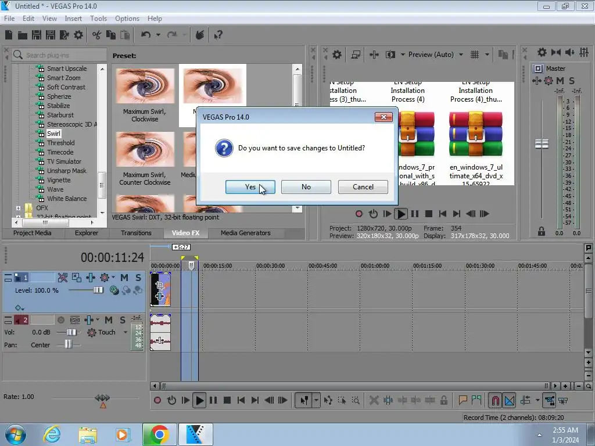Click the Save As icon

click(51, 35)
